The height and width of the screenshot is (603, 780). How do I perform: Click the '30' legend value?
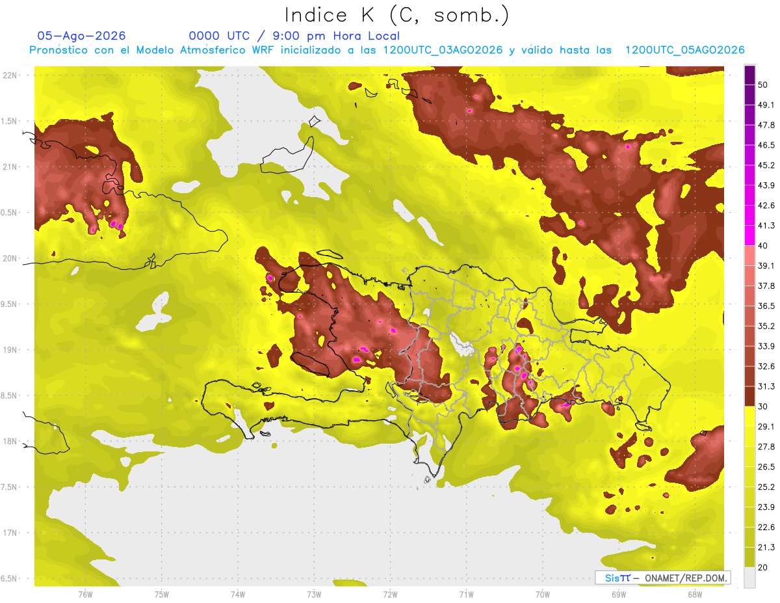(x=763, y=407)
